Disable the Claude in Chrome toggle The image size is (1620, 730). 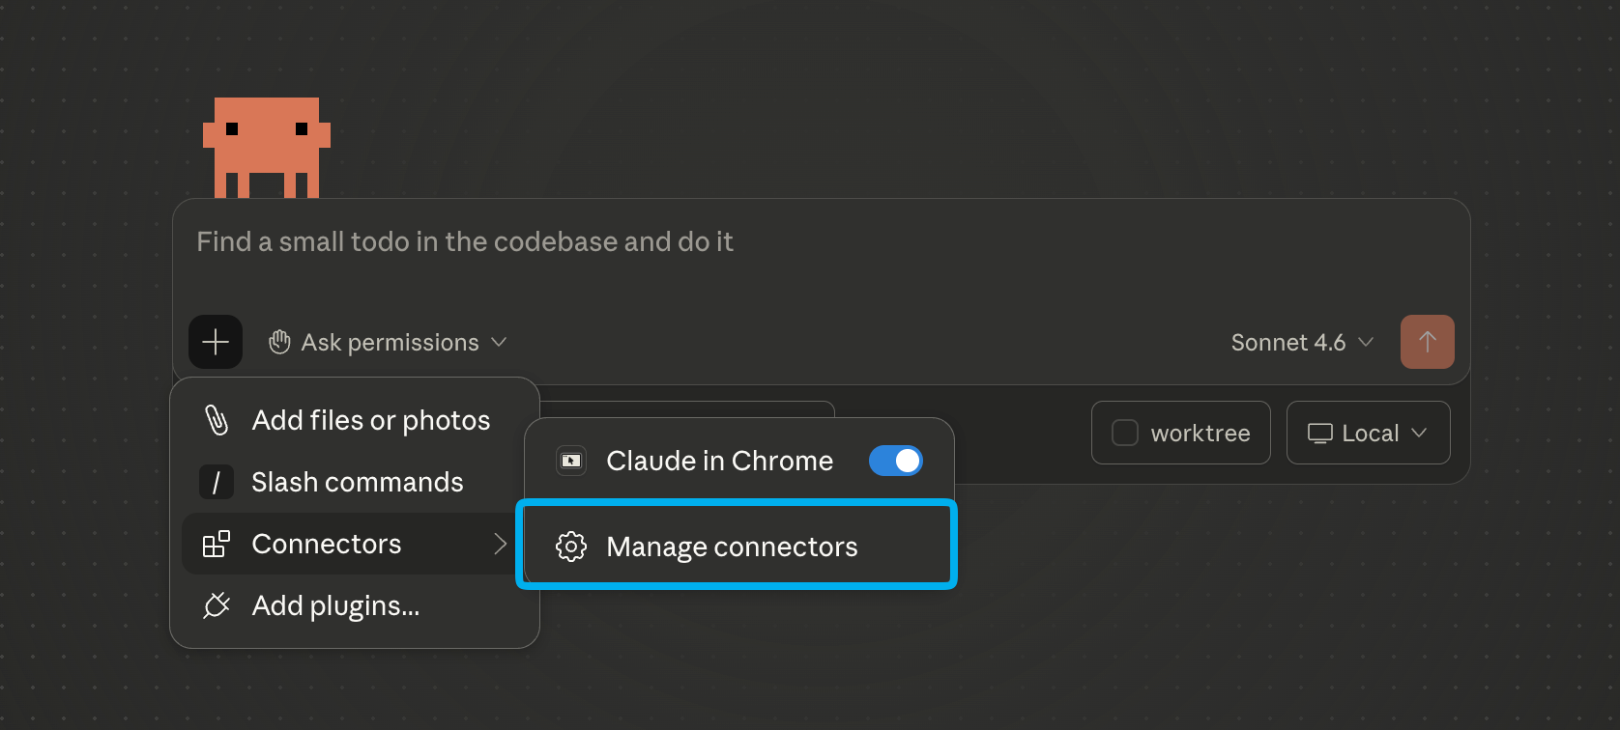896,461
